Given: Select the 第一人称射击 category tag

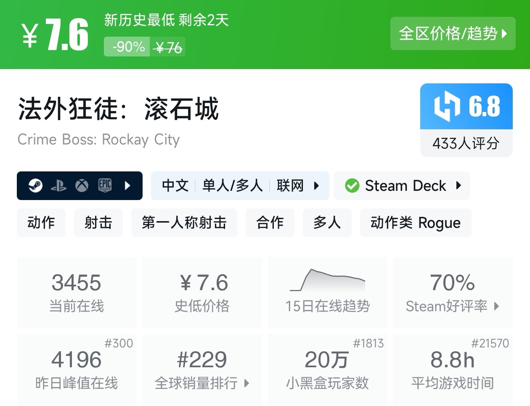Looking at the screenshot, I should coord(185,223).
